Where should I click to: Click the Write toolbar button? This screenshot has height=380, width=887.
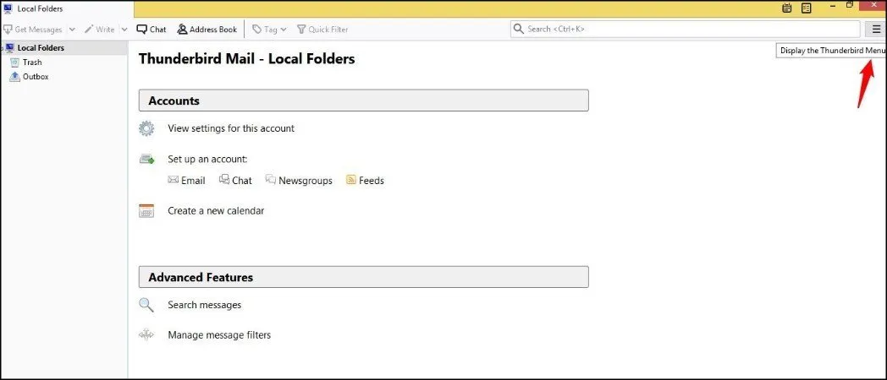pos(100,30)
